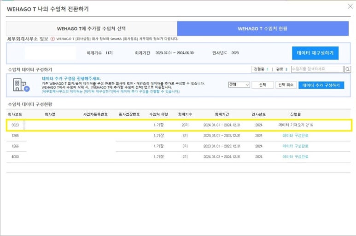
Task: Select company code 9823 row
Action: [179, 125]
